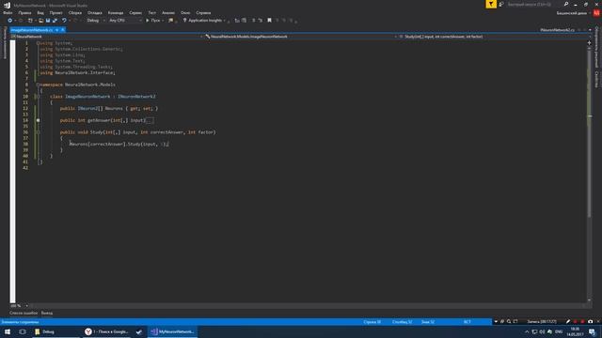Viewport: 602px width, 338px height.
Task: Open the Windows Start menu
Action: click(8, 331)
